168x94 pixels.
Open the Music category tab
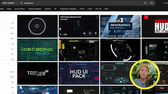(x=9, y=9)
